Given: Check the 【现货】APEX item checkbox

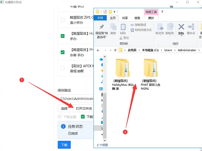Looking at the screenshot, I should pyautogui.click(x=62, y=68).
